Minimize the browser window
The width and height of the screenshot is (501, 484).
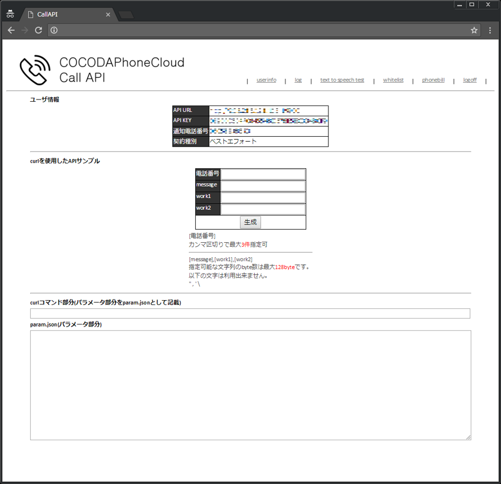[459, 5]
